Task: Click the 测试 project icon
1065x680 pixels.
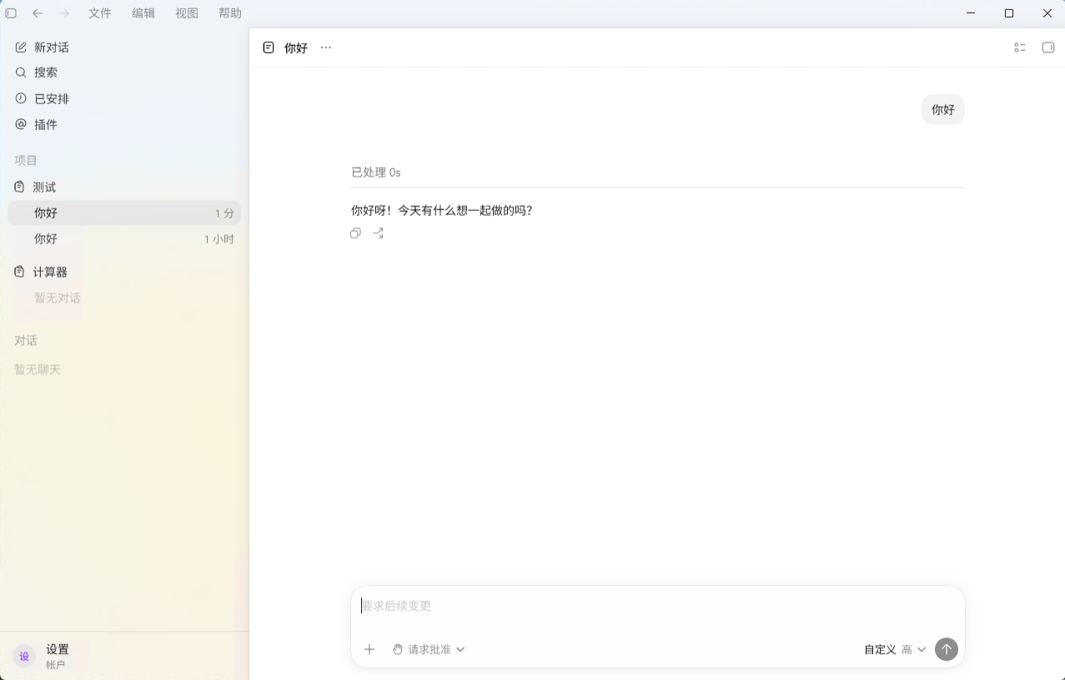Action: [20, 187]
